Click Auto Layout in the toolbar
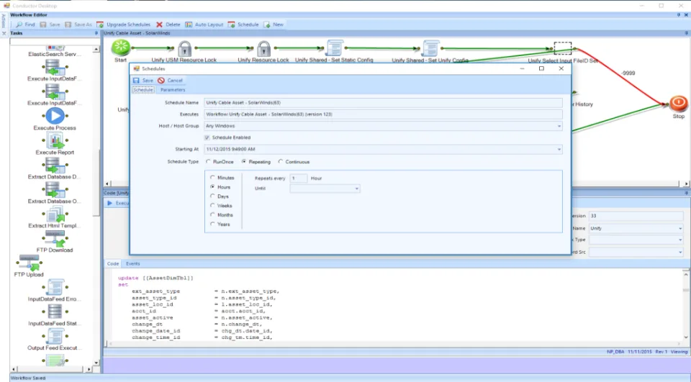This screenshot has width=691, height=382. click(x=204, y=24)
